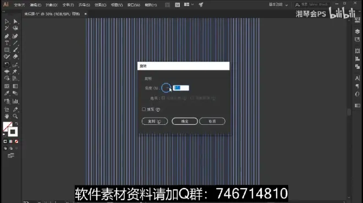
Task: Select the Puppet Warp pin tool
Action: click(15, 72)
